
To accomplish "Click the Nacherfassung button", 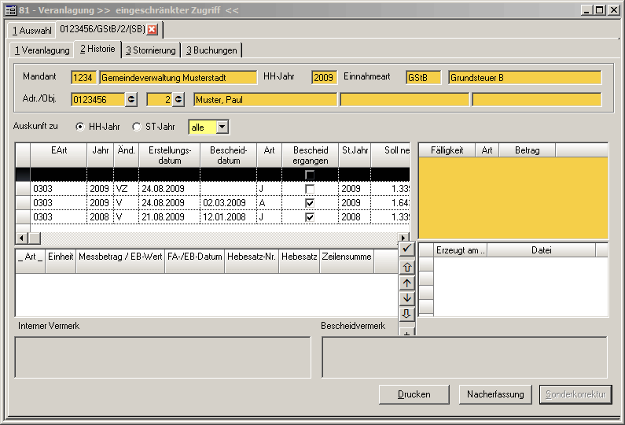I will (x=494, y=394).
